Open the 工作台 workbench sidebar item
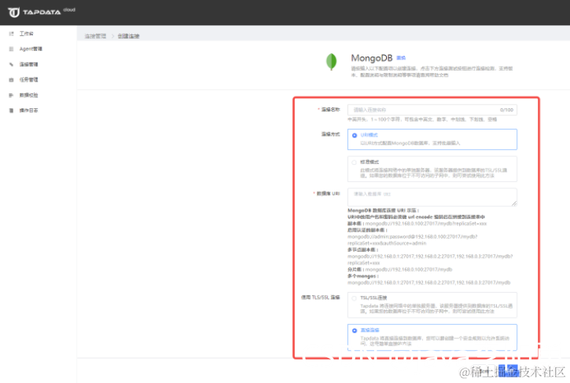The image size is (570, 383). click(26, 34)
